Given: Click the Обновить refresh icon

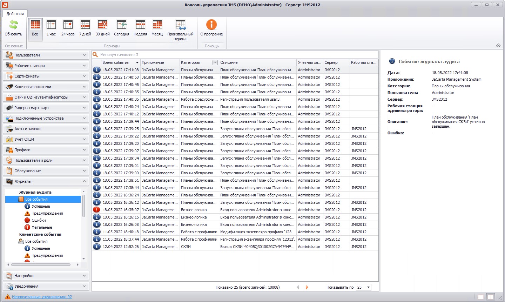Looking at the screenshot, I should click(x=13, y=25).
